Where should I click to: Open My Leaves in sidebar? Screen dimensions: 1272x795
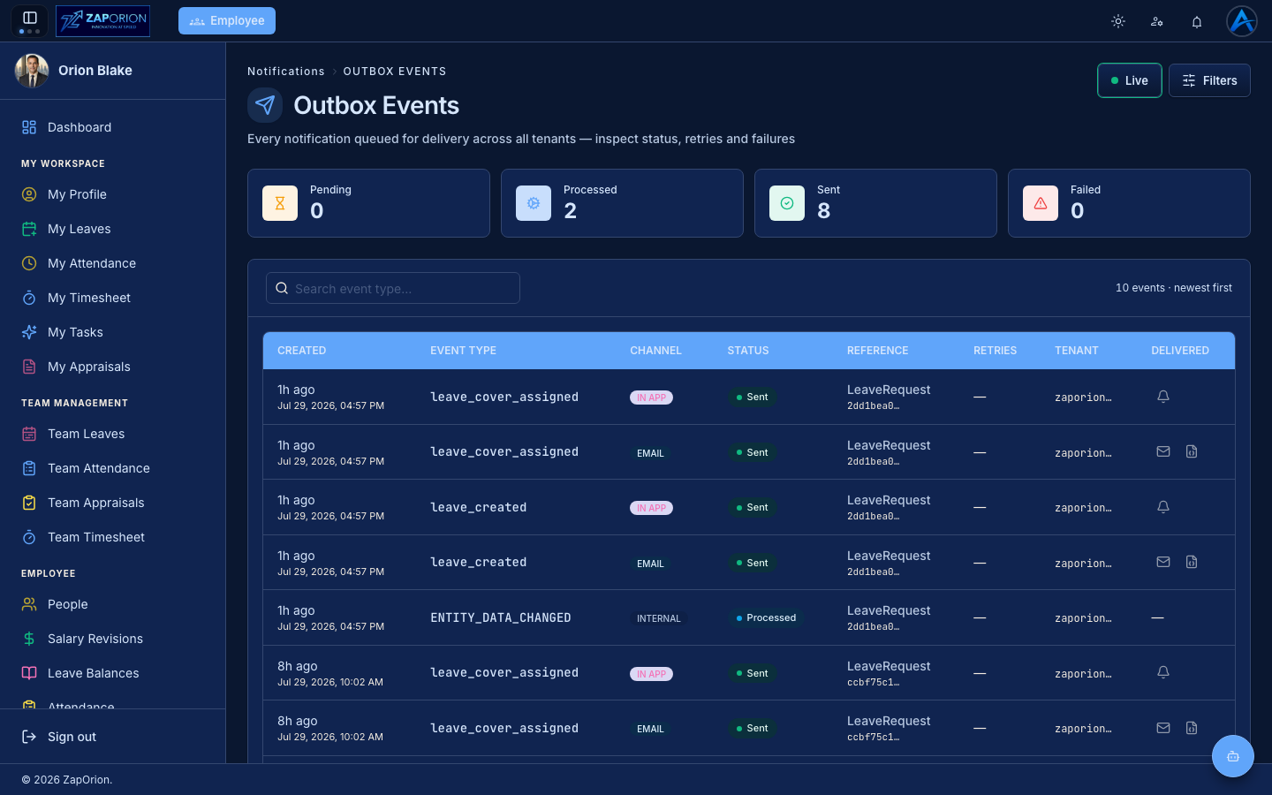coord(113,229)
